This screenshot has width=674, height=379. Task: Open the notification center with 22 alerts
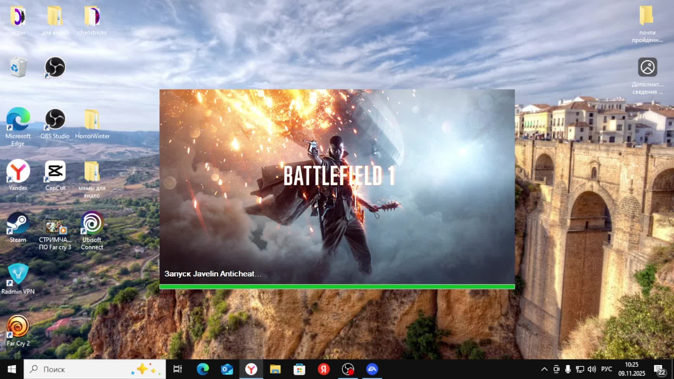click(x=659, y=369)
